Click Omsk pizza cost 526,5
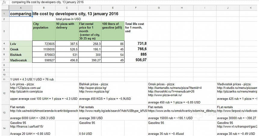The image size is (259, 136). point(67,49)
